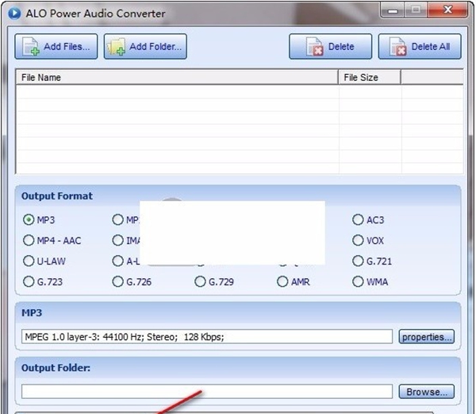
Task: Minimize the converter window
Action: click(393, 11)
